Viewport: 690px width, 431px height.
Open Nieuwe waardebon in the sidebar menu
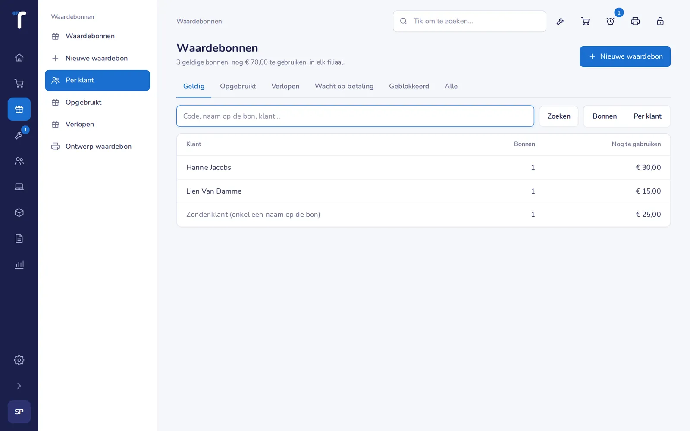(x=97, y=58)
